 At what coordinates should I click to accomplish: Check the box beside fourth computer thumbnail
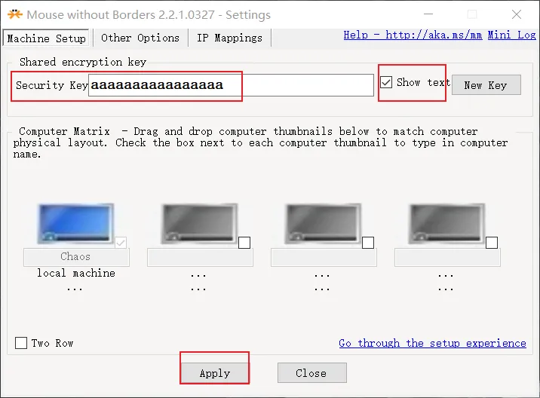492,243
